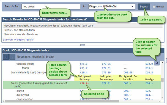The width and height of the screenshot is (167, 105).
Task: Open code C71.5 for ventricle (floor)
Action: coord(84,64)
